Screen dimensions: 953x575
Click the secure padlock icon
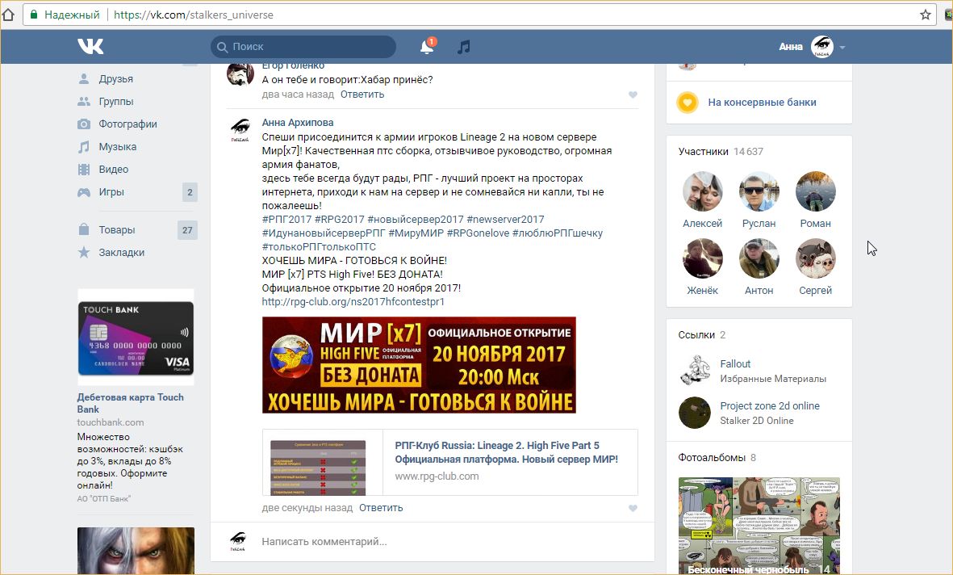(34, 15)
